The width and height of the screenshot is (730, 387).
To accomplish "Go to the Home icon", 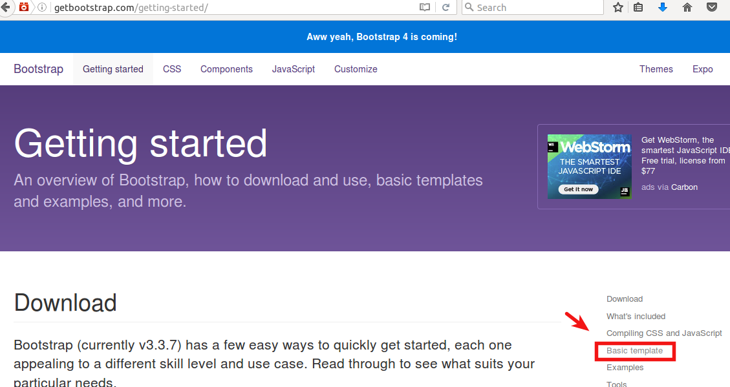I will [687, 8].
